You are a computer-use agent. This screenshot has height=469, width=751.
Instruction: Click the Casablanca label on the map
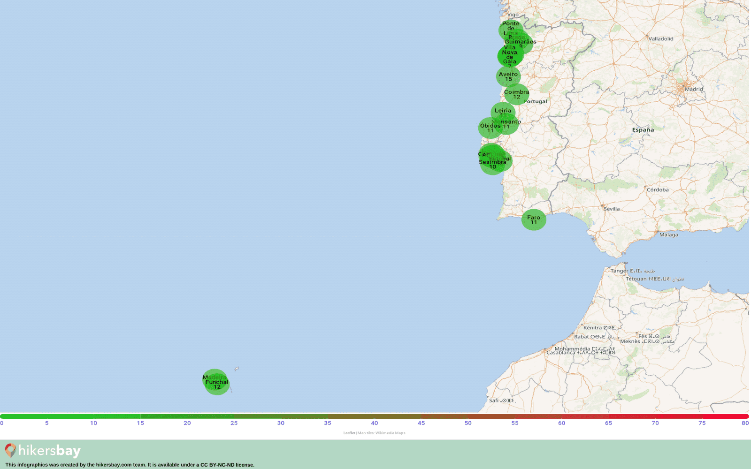click(x=560, y=353)
